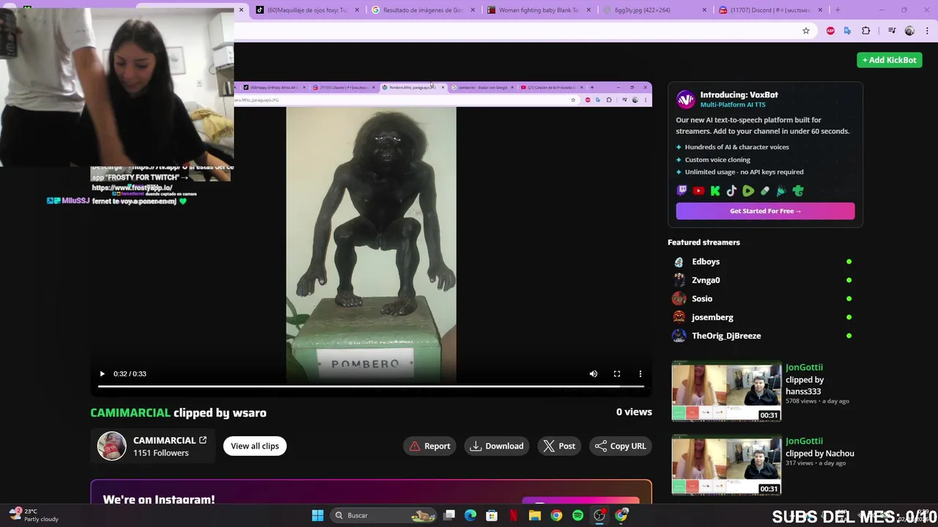Click the Kick icon in VoxBot ad
The image size is (938, 527).
[x=715, y=191]
